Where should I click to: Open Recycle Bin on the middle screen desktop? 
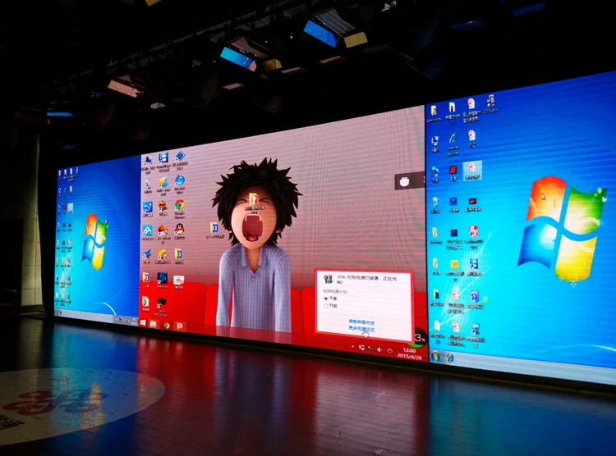coord(148,183)
